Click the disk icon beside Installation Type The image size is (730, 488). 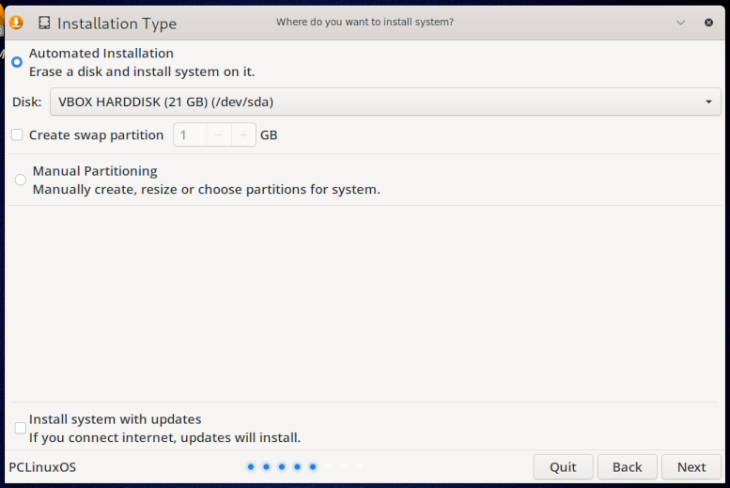[44, 23]
